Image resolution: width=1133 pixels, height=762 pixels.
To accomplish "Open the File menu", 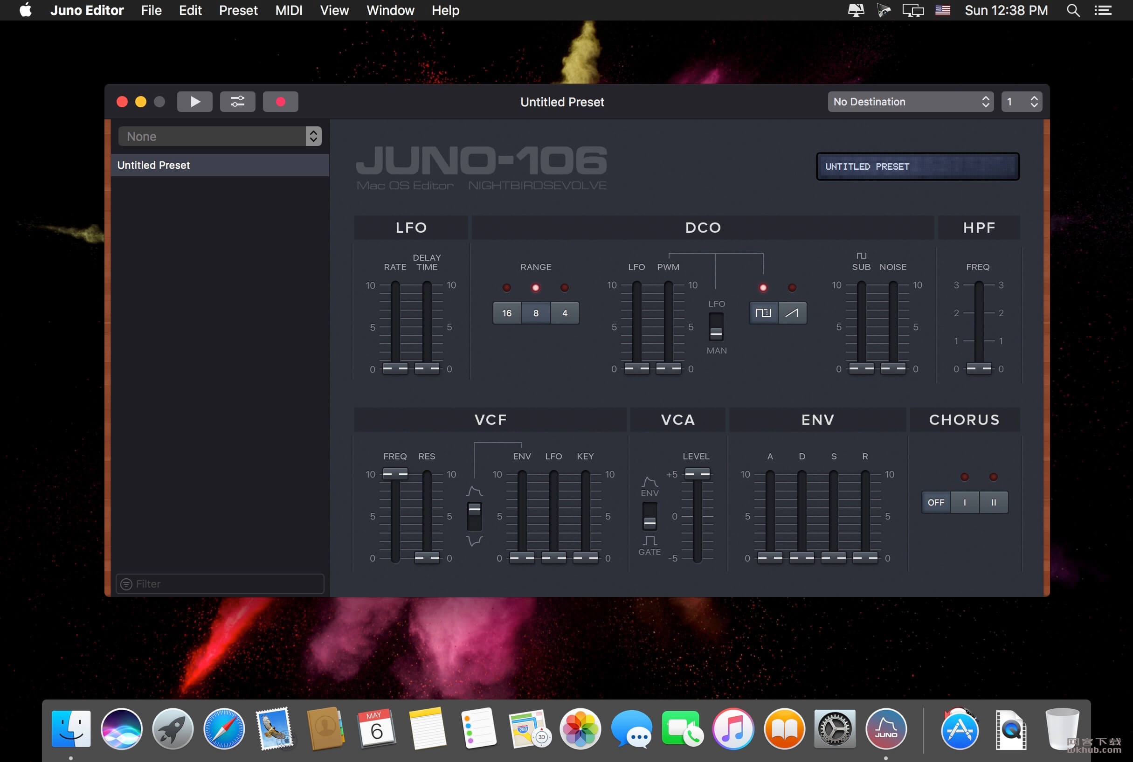I will pos(151,10).
